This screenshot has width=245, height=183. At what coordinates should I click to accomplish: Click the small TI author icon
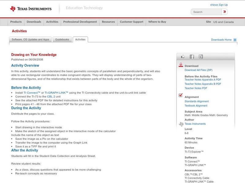click(x=181, y=124)
